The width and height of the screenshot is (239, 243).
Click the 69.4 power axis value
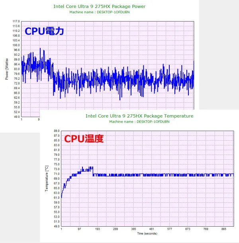click(17, 88)
